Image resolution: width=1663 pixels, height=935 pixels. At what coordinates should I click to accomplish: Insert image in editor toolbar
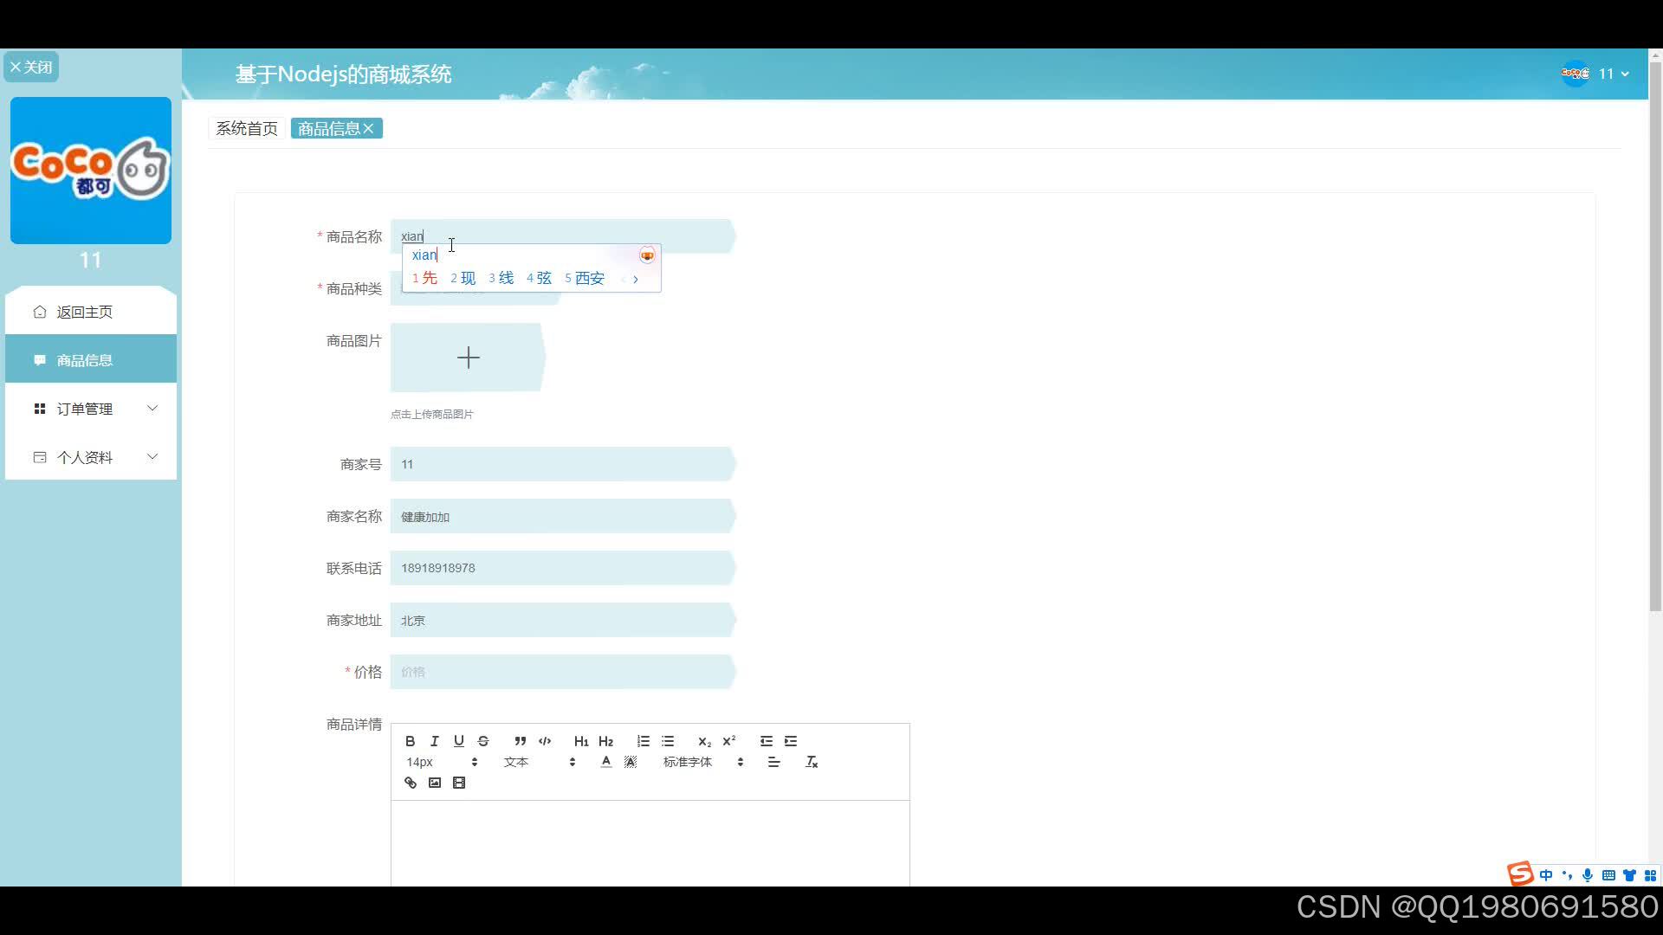click(x=435, y=783)
